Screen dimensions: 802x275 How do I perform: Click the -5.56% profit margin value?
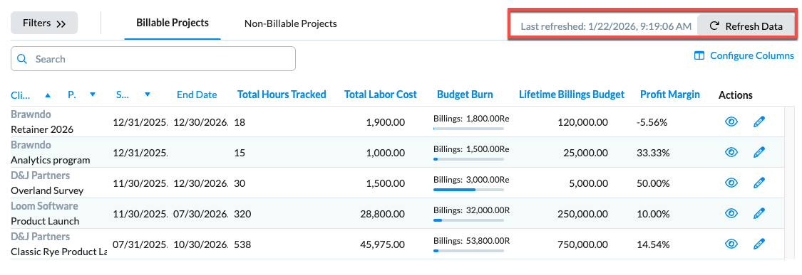coord(652,122)
